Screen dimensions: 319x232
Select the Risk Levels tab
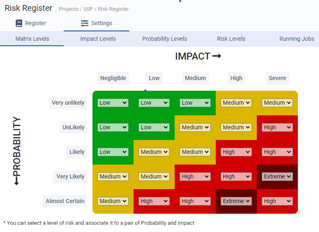pyautogui.click(x=231, y=39)
